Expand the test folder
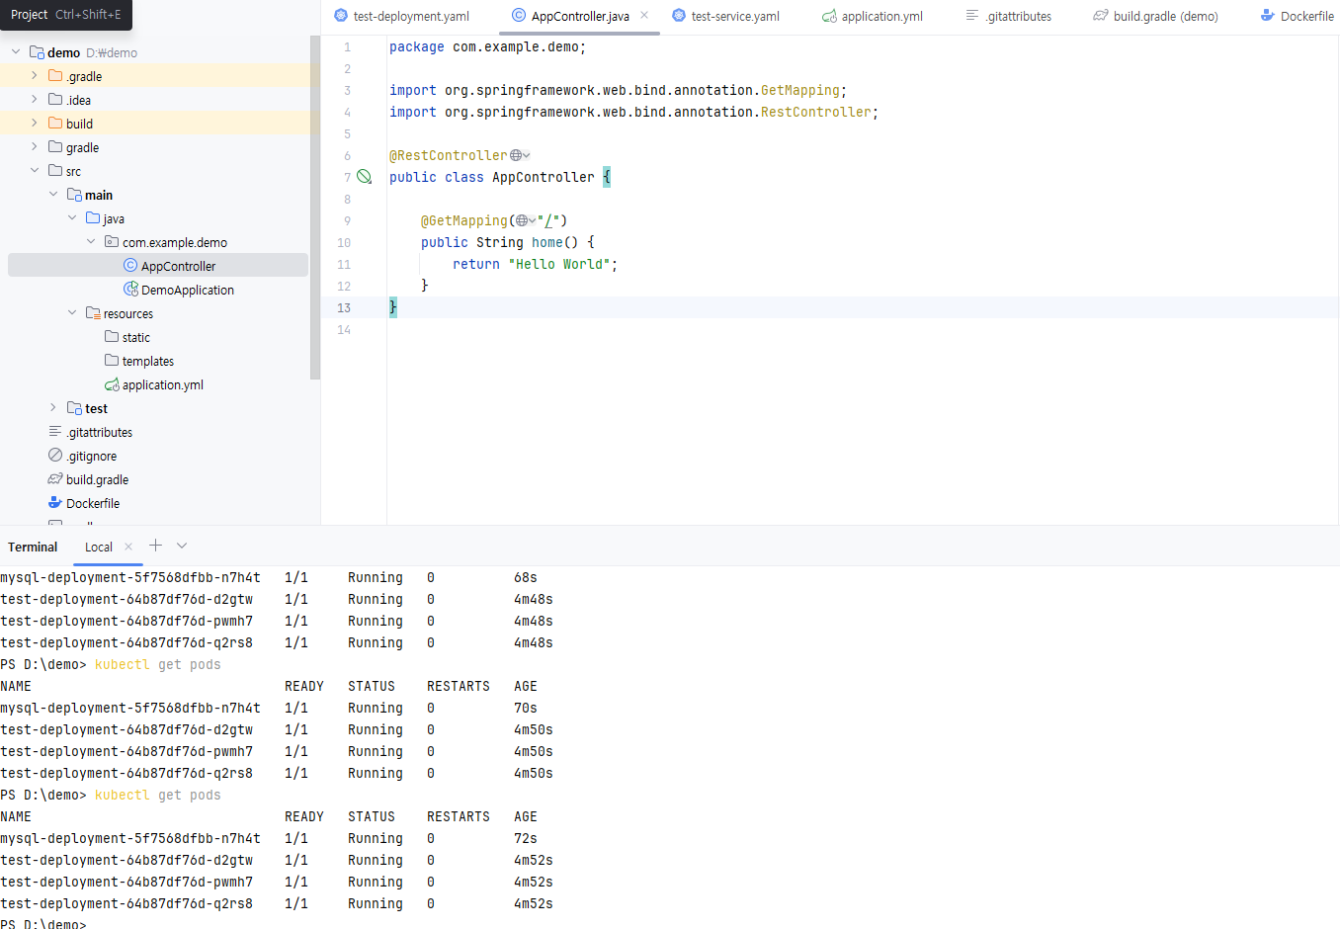Image resolution: width=1340 pixels, height=929 pixels. pyautogui.click(x=53, y=407)
